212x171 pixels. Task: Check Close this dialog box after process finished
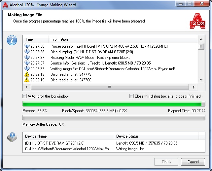(x=131, y=96)
